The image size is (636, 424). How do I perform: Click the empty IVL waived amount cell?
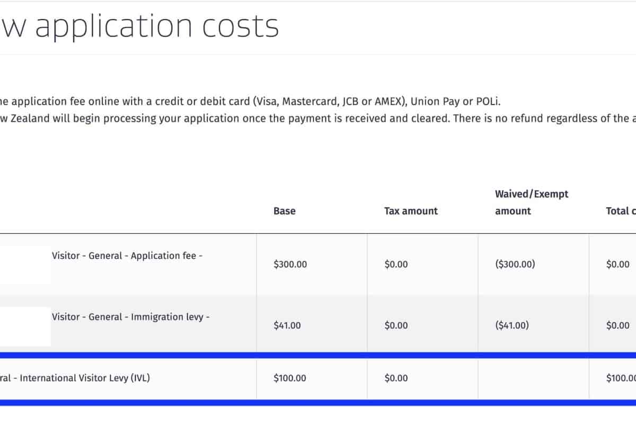click(533, 378)
